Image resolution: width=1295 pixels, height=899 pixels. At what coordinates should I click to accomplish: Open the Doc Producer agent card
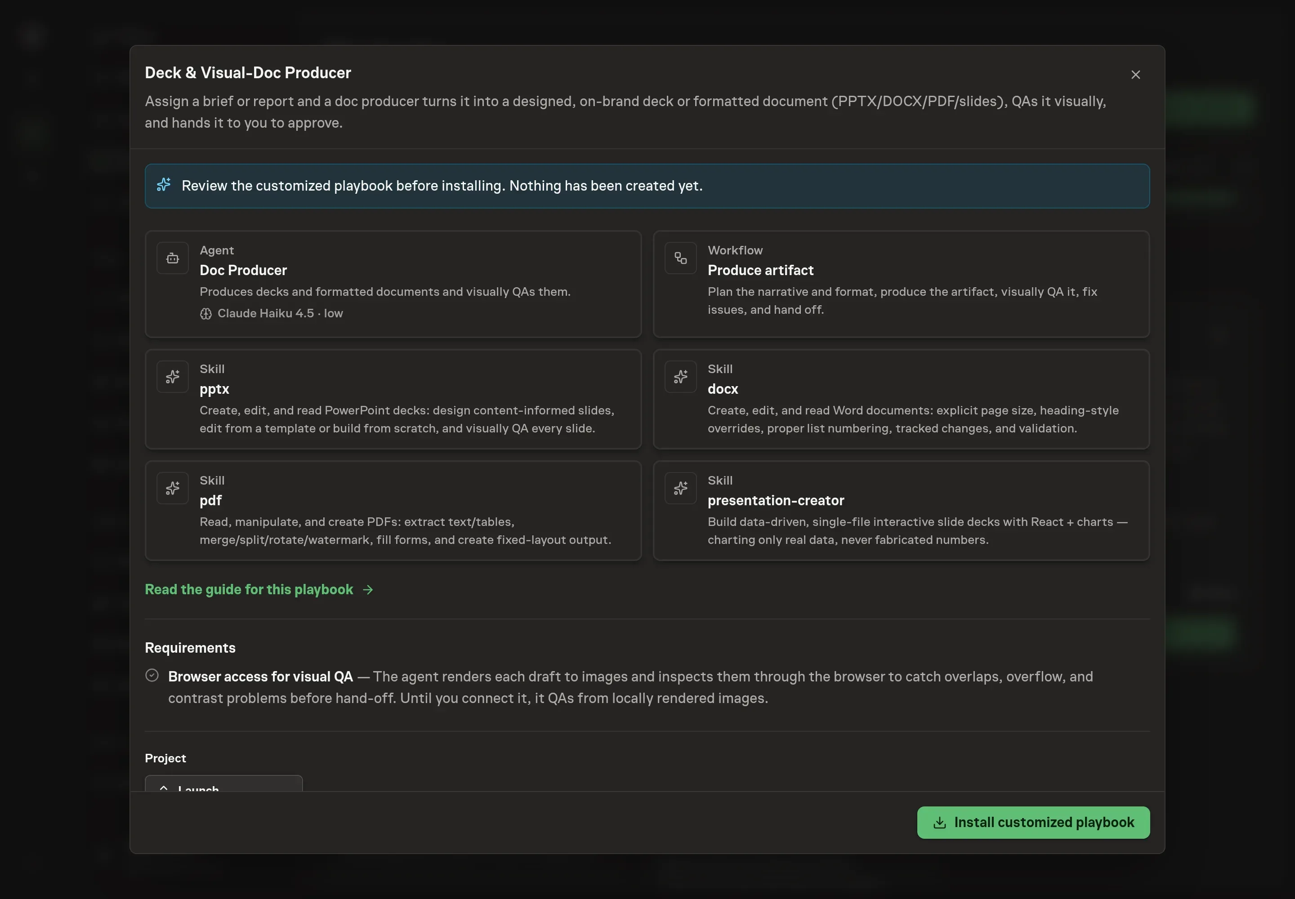pos(393,284)
